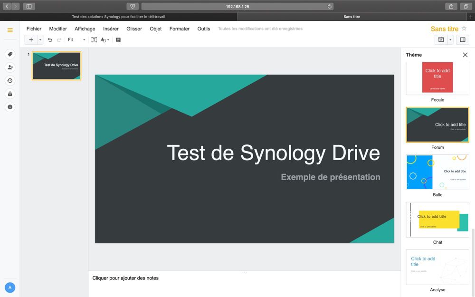Screen dimensions: 475x297
Task: Undo the last action
Action: tap(50, 40)
